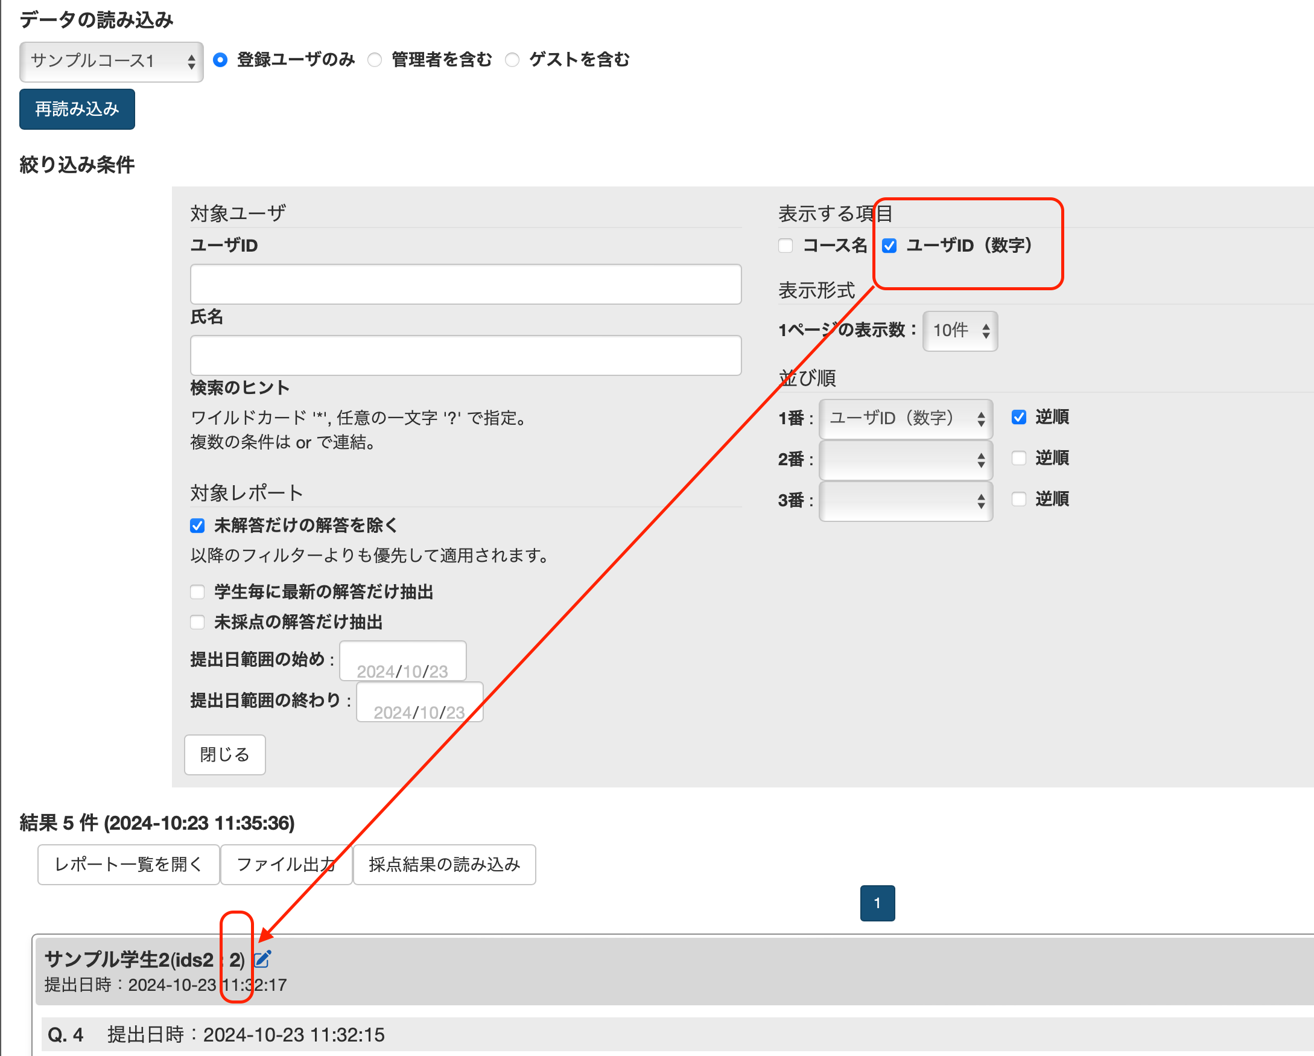Open the 1番 sort order dropdown
Viewport: 1314px width, 1056px height.
(906, 419)
